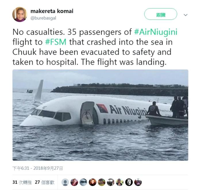Select the second avatar in the likers row
Image resolution: width=200 pixels, height=190 pixels.
(74, 182)
